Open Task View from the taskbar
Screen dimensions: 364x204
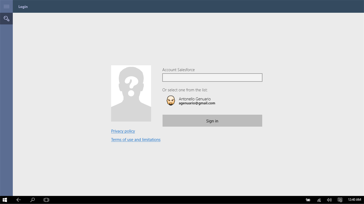[x=46, y=200]
